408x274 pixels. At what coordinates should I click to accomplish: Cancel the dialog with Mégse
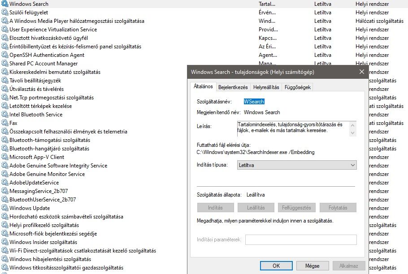(312, 265)
